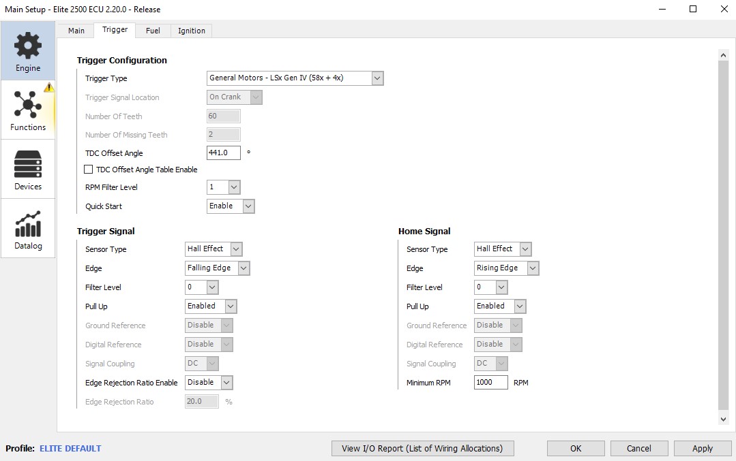
Task: Click the Cancel button
Action: coord(639,448)
